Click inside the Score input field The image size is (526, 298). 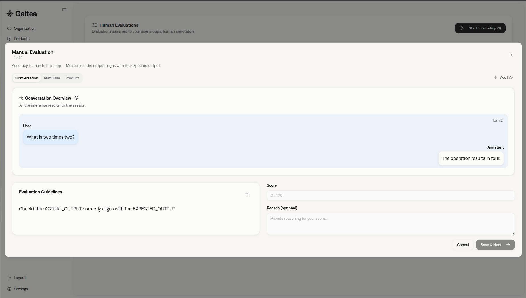[x=391, y=195]
